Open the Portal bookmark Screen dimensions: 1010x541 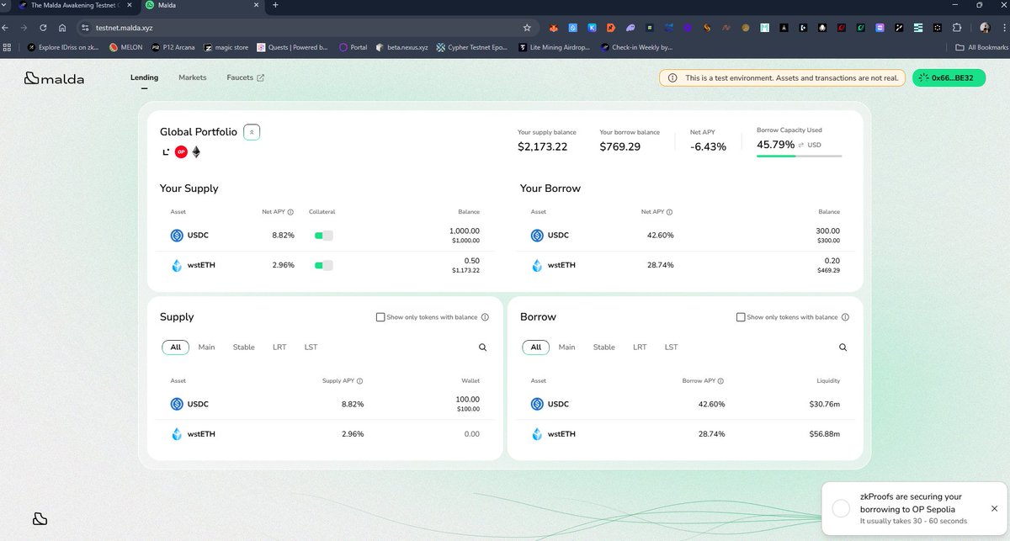[x=354, y=47]
